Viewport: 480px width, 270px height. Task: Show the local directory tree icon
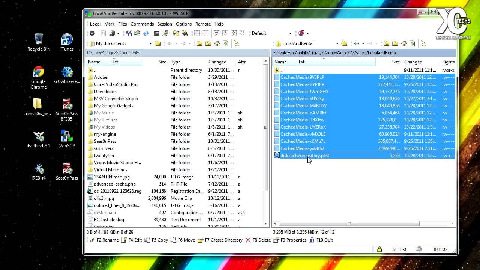pyautogui.click(x=237, y=43)
